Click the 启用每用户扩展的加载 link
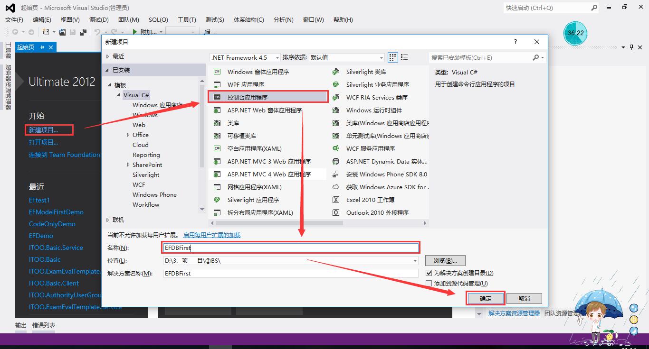 pos(212,235)
